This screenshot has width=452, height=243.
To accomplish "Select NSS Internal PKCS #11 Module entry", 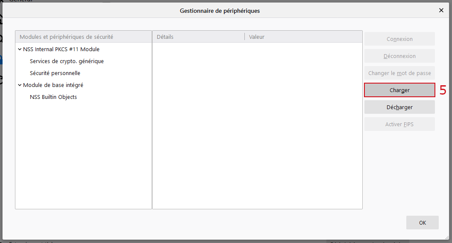I will (61, 49).
